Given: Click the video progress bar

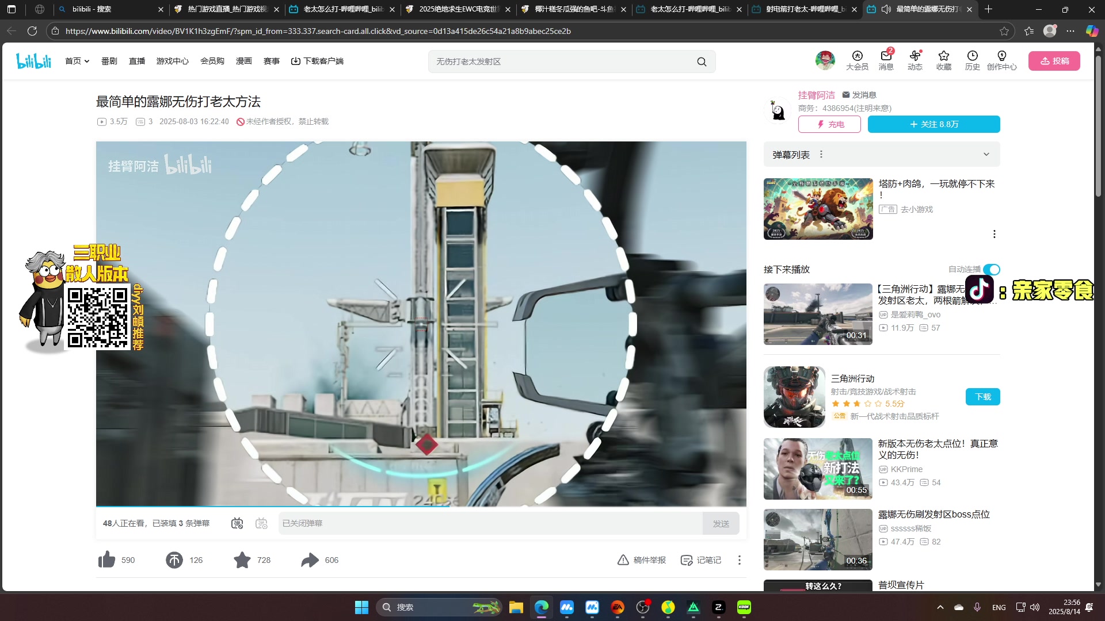Looking at the screenshot, I should point(421,506).
